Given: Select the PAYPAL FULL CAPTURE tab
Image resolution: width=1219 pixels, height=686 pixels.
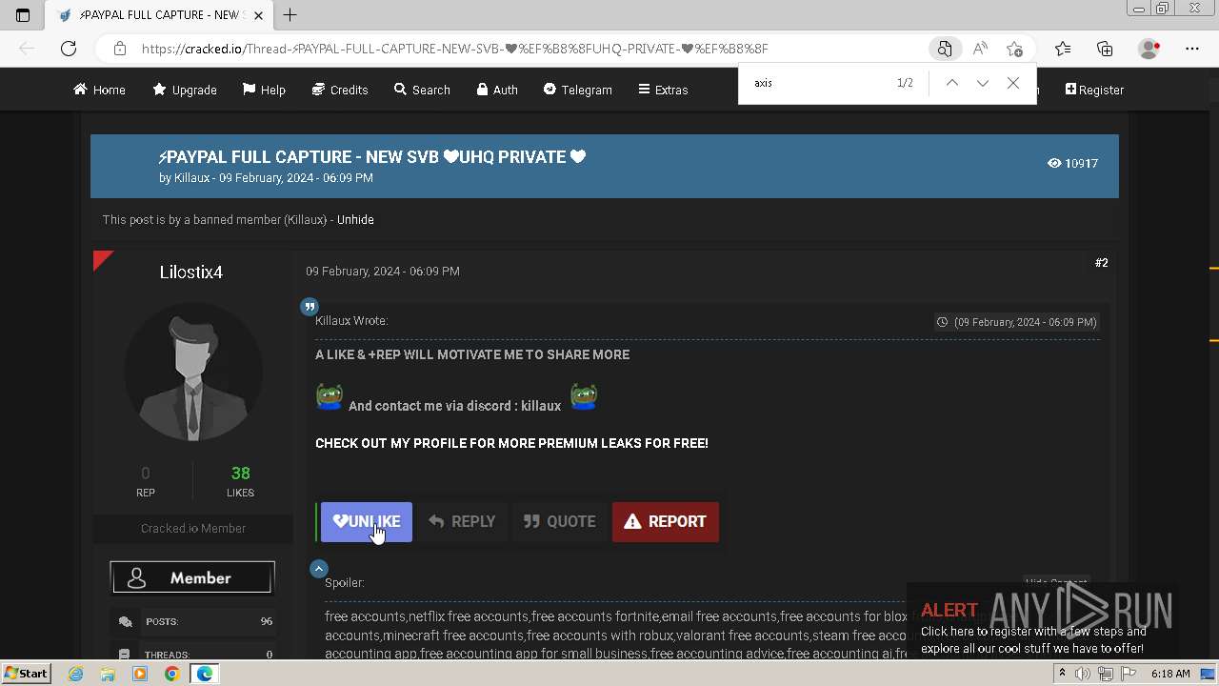Looking at the screenshot, I should click(157, 15).
